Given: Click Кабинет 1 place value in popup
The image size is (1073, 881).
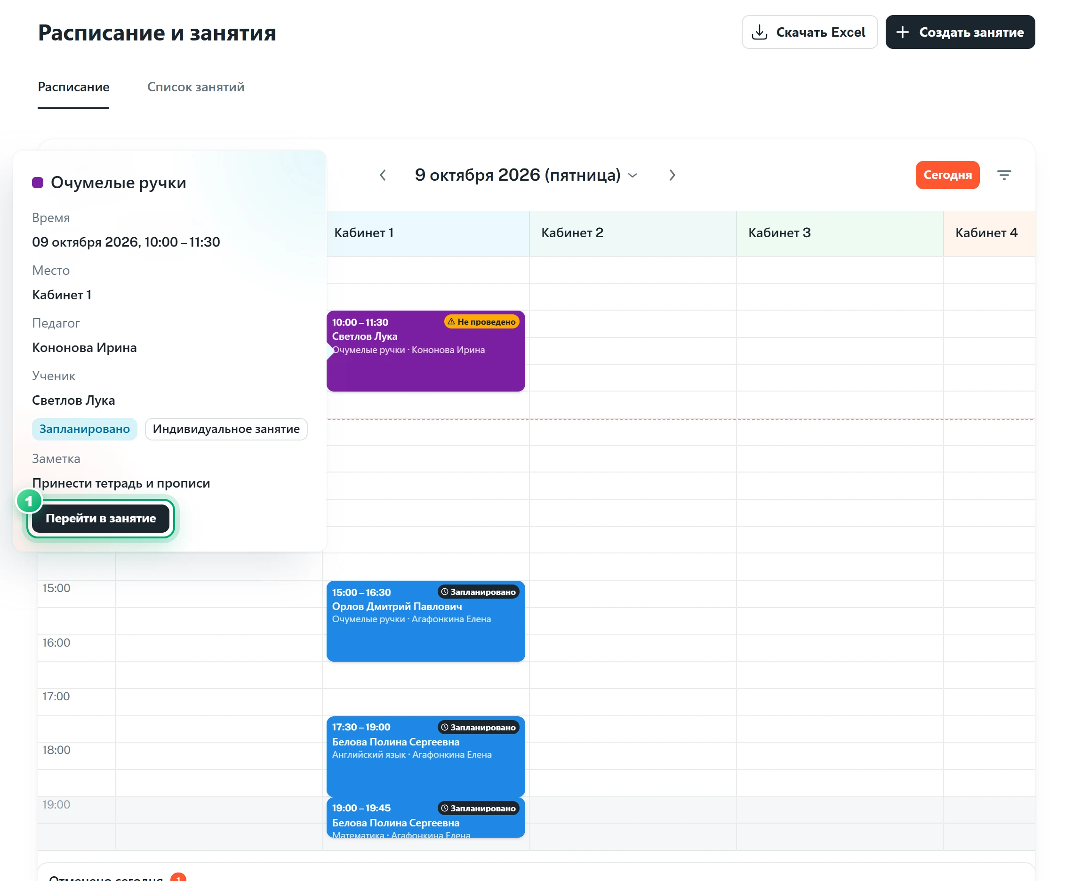Looking at the screenshot, I should (62, 295).
